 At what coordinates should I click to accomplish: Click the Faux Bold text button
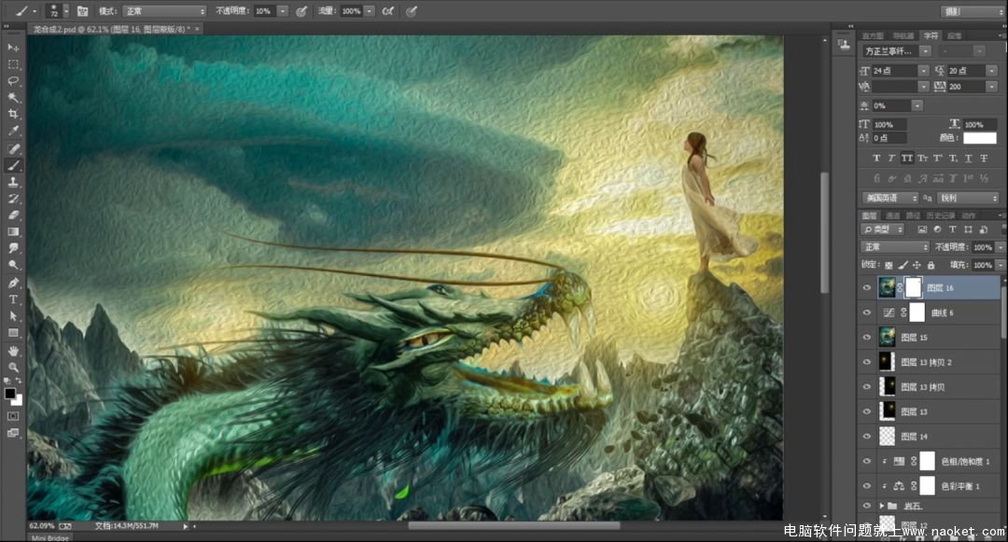click(876, 158)
